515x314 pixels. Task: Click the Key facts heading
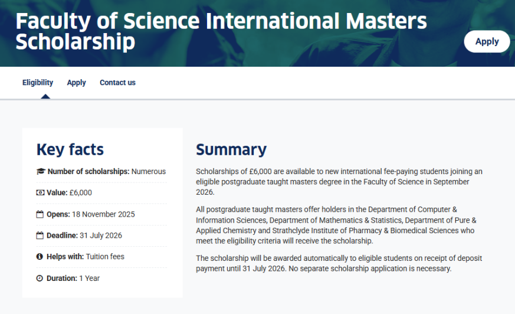tap(70, 149)
